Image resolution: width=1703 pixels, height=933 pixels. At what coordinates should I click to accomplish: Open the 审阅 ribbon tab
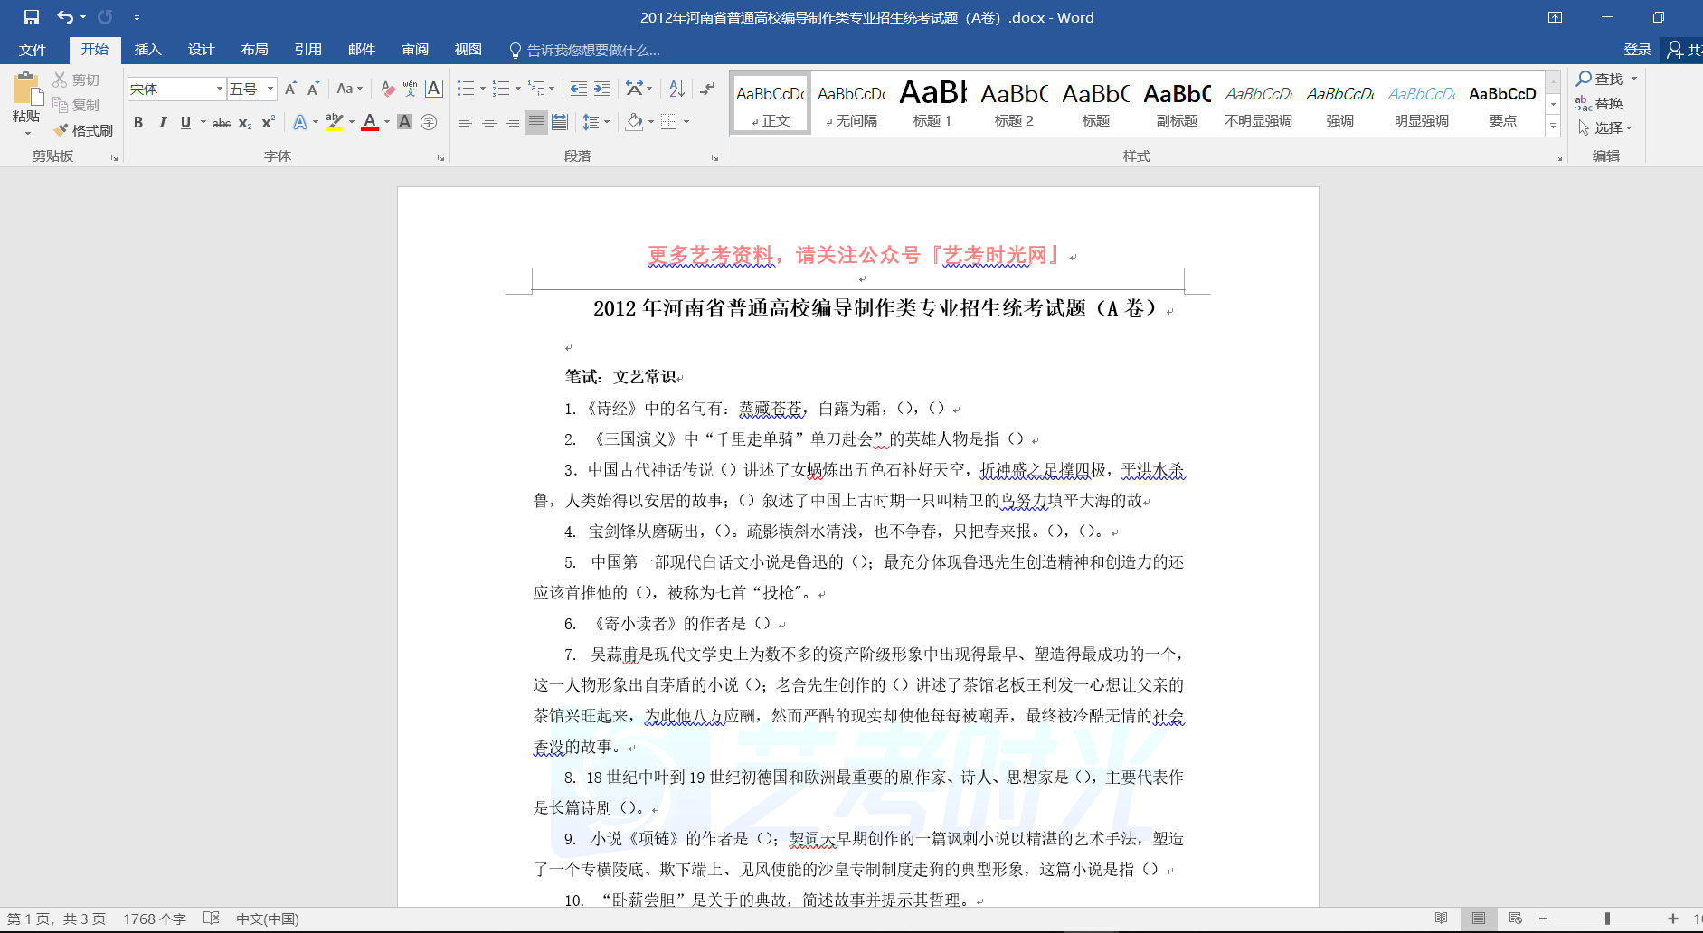point(415,50)
